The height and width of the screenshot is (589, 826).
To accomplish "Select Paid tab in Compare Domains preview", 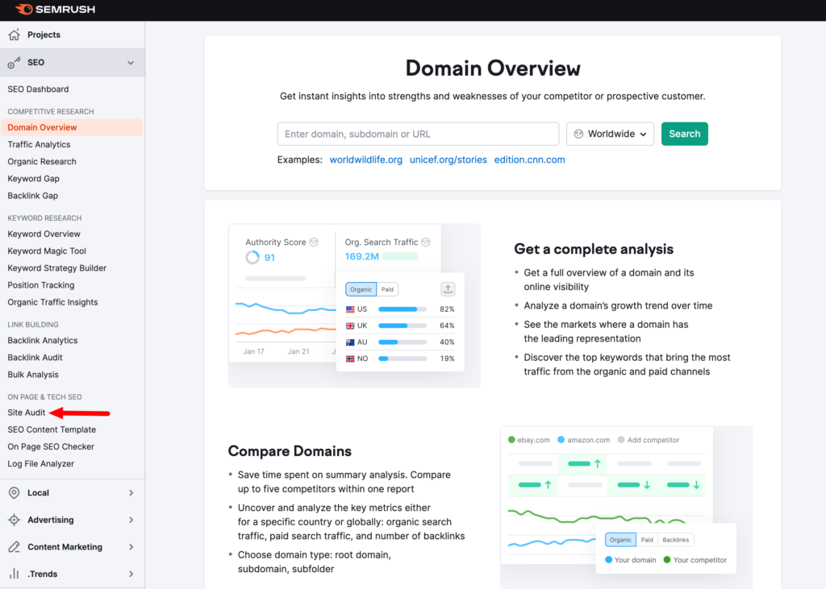I will [x=647, y=540].
